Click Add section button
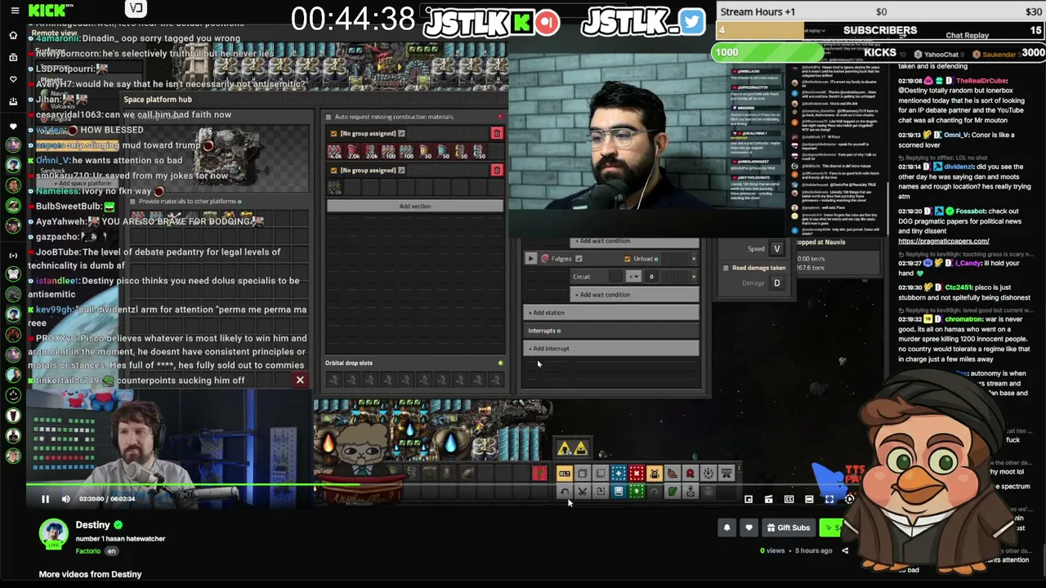This screenshot has height=588, width=1046. click(x=415, y=206)
